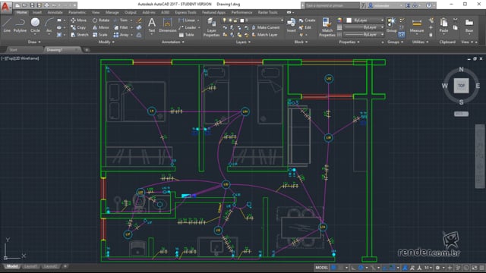The width and height of the screenshot is (486, 273).
Task: Select the Circle tool
Action: tap(36, 25)
